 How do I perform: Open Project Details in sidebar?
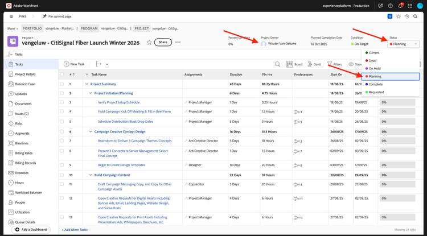(25, 74)
